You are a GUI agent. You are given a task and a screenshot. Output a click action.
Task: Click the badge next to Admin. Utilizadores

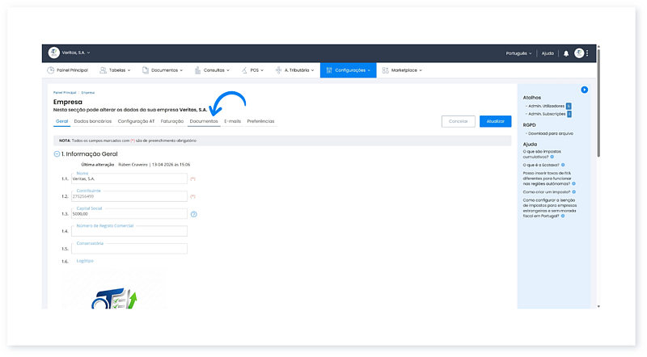569,107
